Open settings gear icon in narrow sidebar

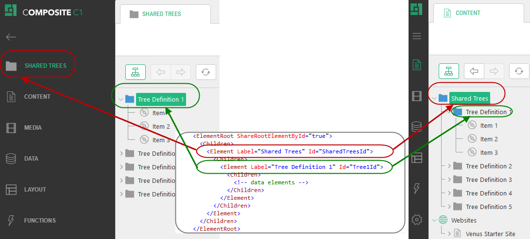(416, 220)
